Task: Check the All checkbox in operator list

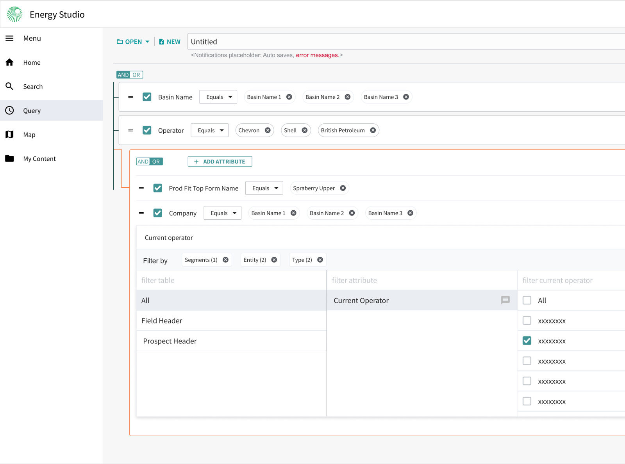Action: 527,300
